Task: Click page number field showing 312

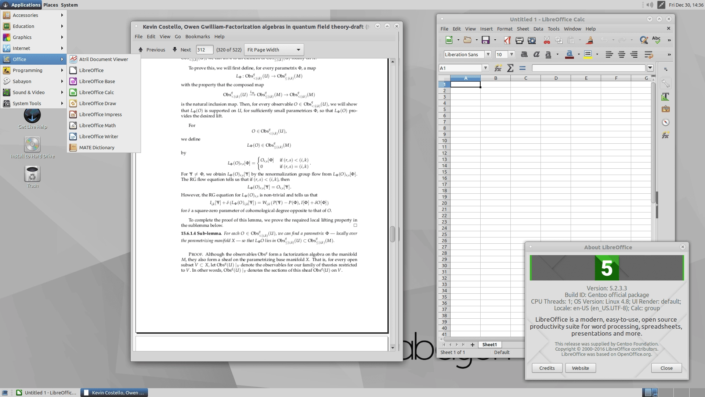Action: 205,50
